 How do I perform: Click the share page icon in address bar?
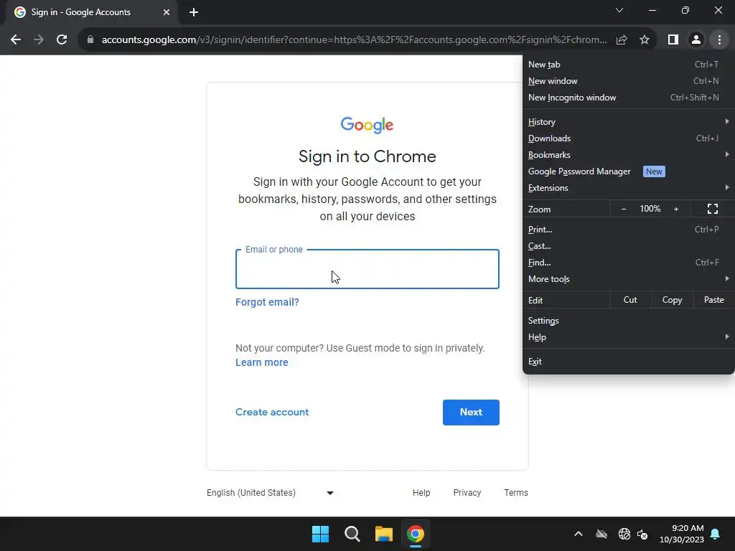622,40
